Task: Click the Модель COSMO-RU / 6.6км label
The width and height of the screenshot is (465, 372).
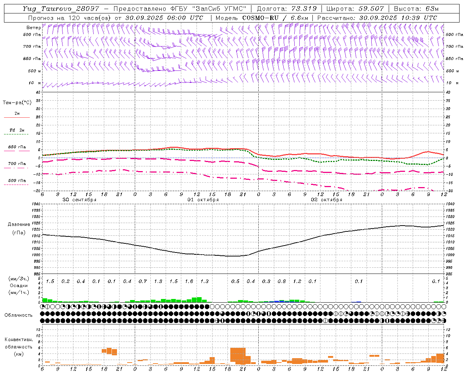Action: point(262,18)
